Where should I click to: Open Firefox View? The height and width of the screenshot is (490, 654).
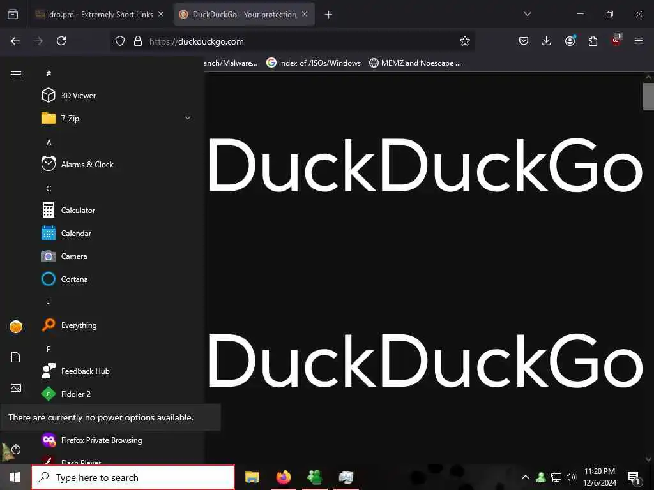pos(13,15)
